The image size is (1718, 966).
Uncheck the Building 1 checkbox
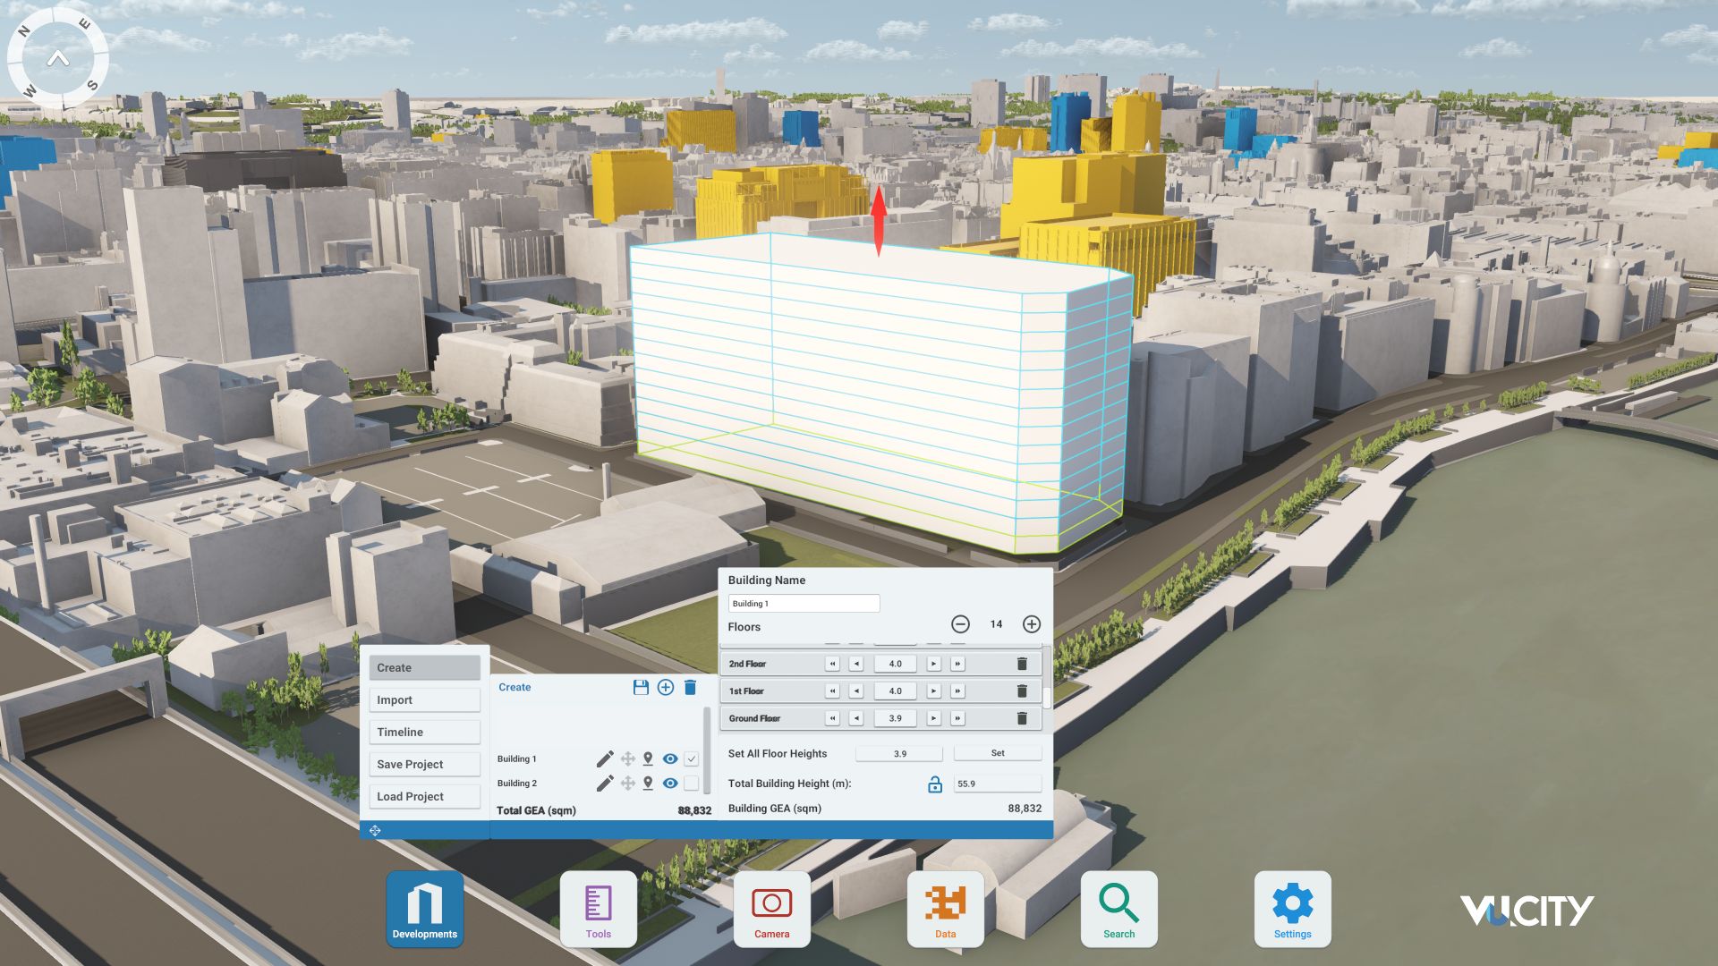(x=691, y=758)
